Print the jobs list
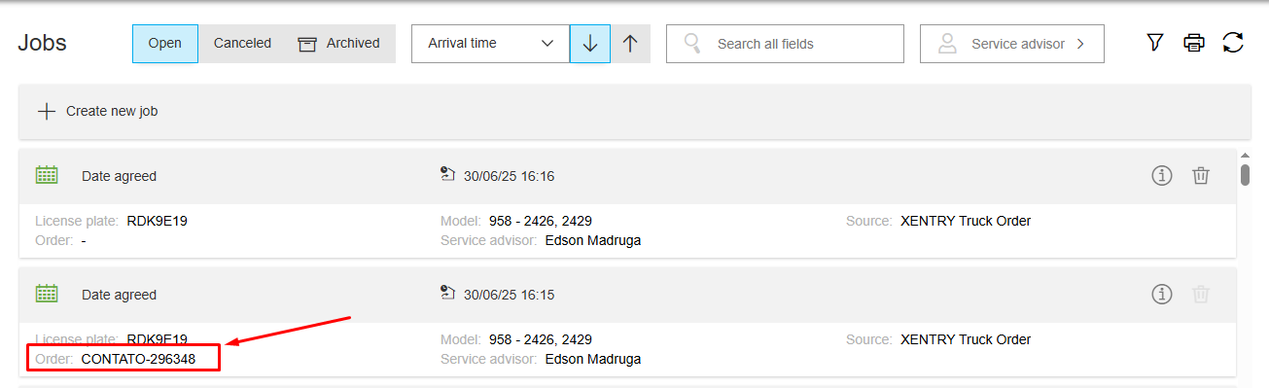Image resolution: width=1269 pixels, height=388 pixels. pyautogui.click(x=1194, y=43)
